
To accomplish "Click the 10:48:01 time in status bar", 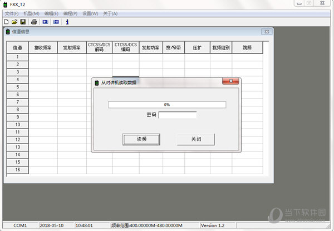I will (x=84, y=225).
